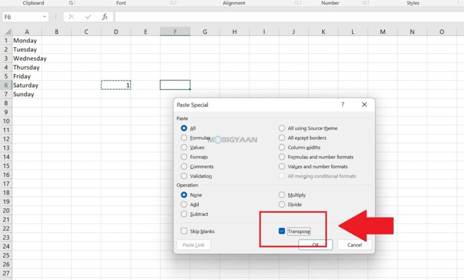Select column K header
Screen dimensions: 464x280
(324, 32)
